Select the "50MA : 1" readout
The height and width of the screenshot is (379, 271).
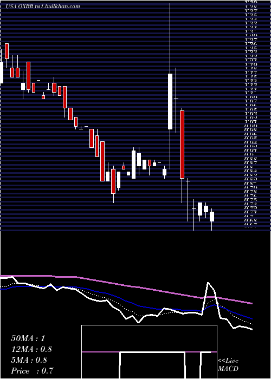pyautogui.click(x=28, y=338)
